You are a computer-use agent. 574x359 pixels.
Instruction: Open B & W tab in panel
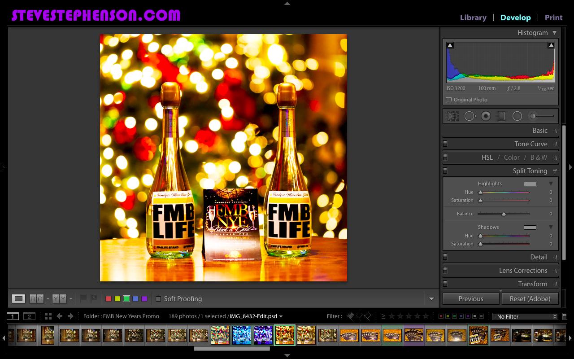[539, 158]
